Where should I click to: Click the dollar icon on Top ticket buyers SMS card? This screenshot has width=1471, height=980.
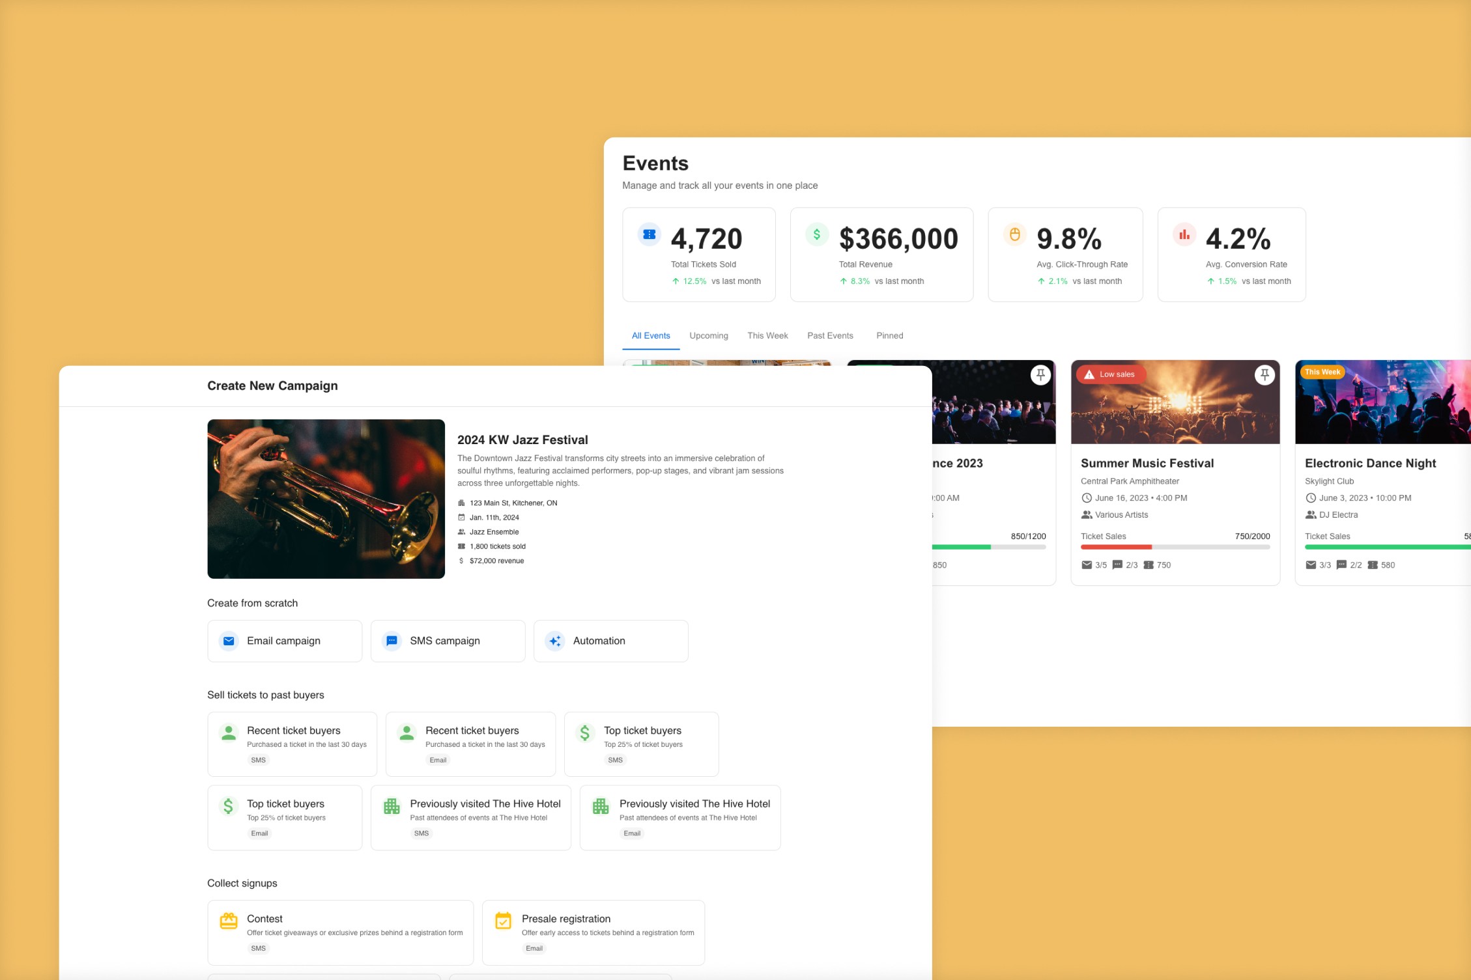tap(585, 733)
